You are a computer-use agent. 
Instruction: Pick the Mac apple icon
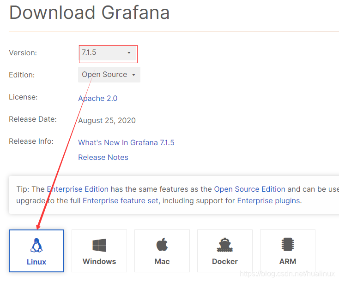coord(162,245)
